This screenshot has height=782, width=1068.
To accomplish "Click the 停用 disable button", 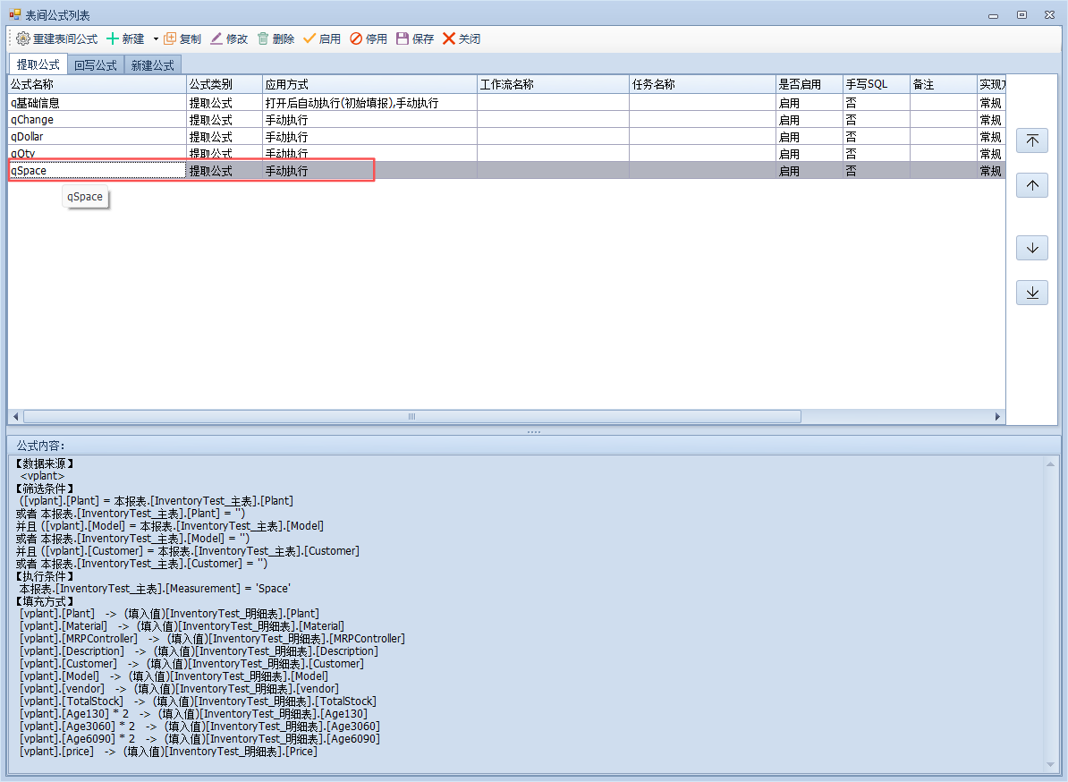I will (369, 38).
